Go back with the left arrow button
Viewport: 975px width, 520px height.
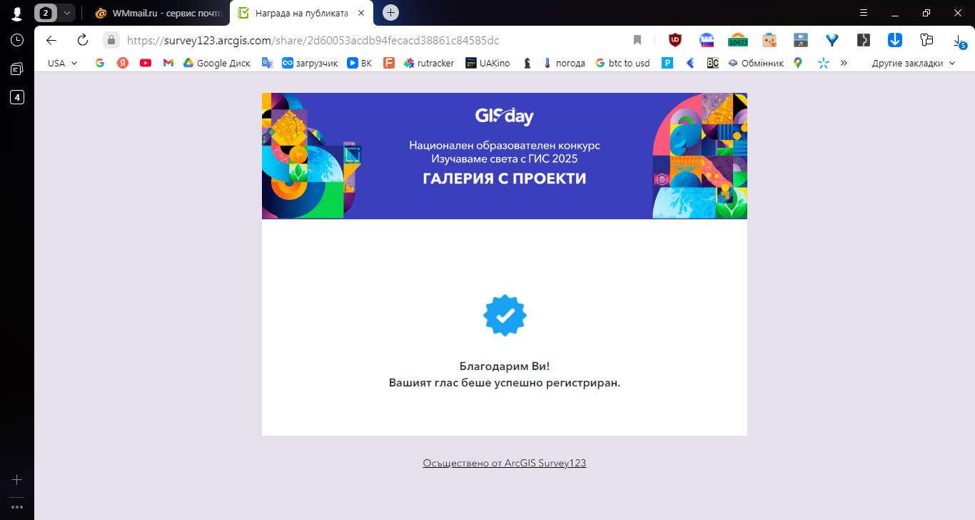(x=51, y=40)
